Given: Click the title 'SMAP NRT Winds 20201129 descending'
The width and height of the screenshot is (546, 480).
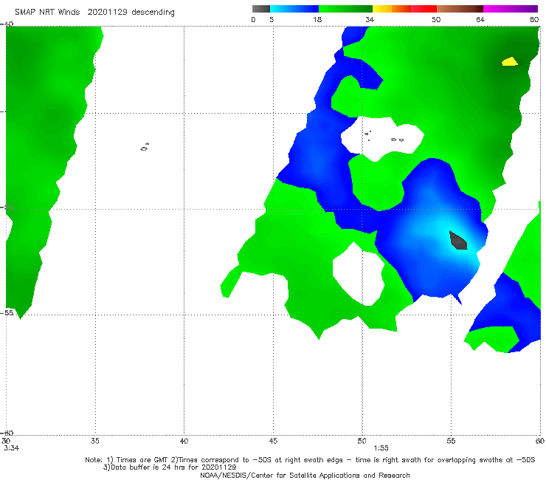Looking at the screenshot, I should pyautogui.click(x=94, y=13).
